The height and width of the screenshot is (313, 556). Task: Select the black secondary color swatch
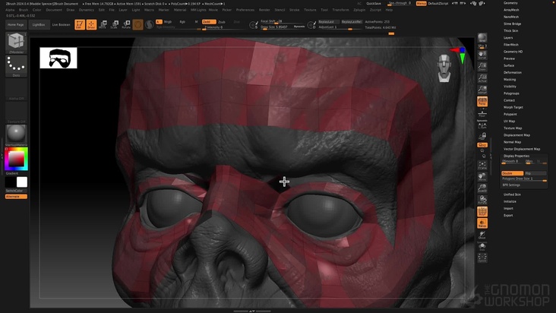point(11,182)
